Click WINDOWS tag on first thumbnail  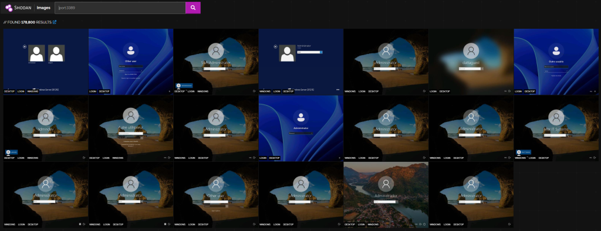point(33,91)
